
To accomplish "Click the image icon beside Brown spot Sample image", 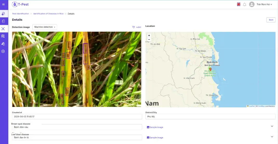I will (148, 127).
